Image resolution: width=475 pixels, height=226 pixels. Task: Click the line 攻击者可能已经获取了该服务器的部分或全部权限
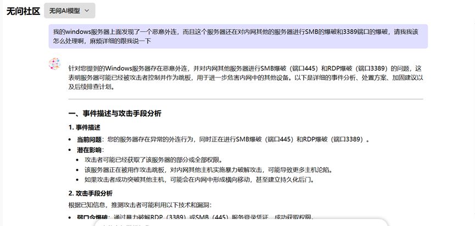153,160
